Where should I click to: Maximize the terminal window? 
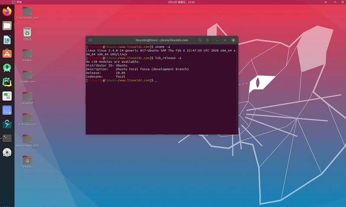225,40
